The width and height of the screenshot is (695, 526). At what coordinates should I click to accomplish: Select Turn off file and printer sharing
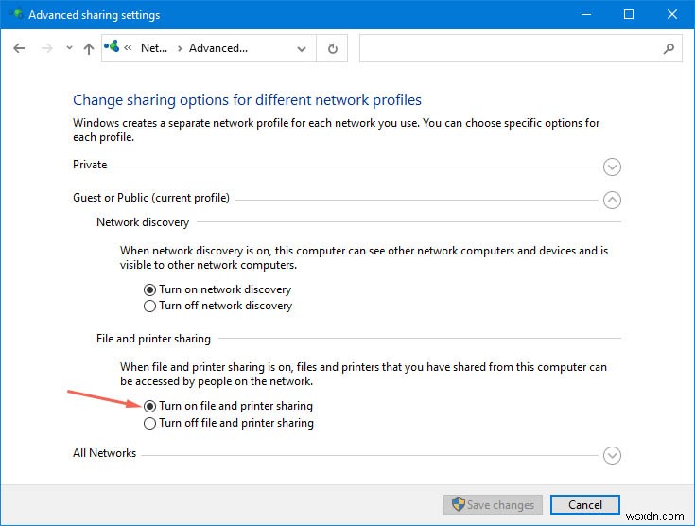point(149,423)
